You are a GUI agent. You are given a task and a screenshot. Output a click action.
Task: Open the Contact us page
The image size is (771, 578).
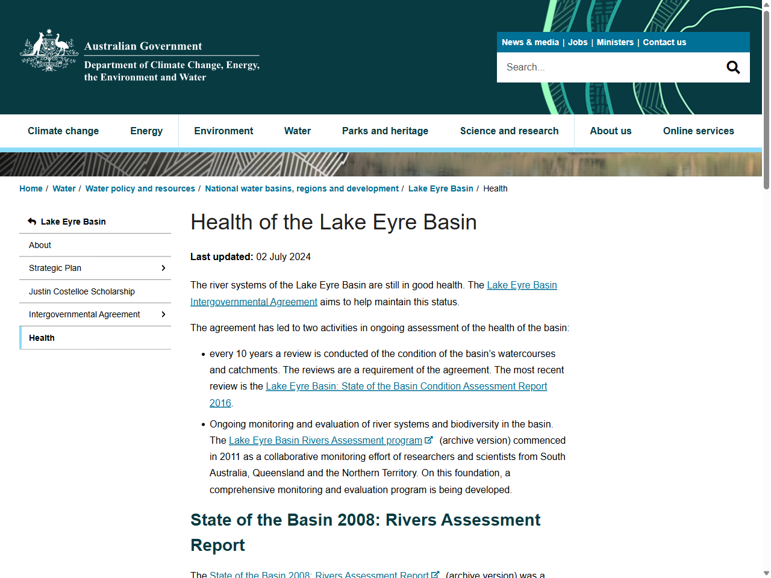pos(664,42)
